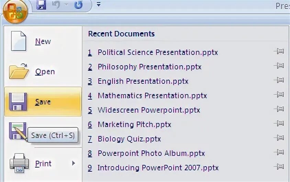Click the folder Open icon

pyautogui.click(x=19, y=71)
